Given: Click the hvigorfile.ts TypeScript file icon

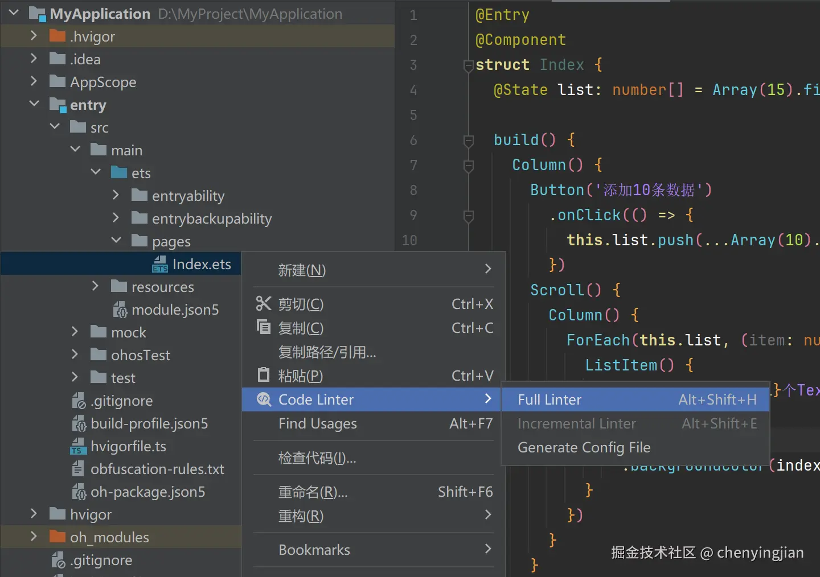Looking at the screenshot, I should coord(78,446).
